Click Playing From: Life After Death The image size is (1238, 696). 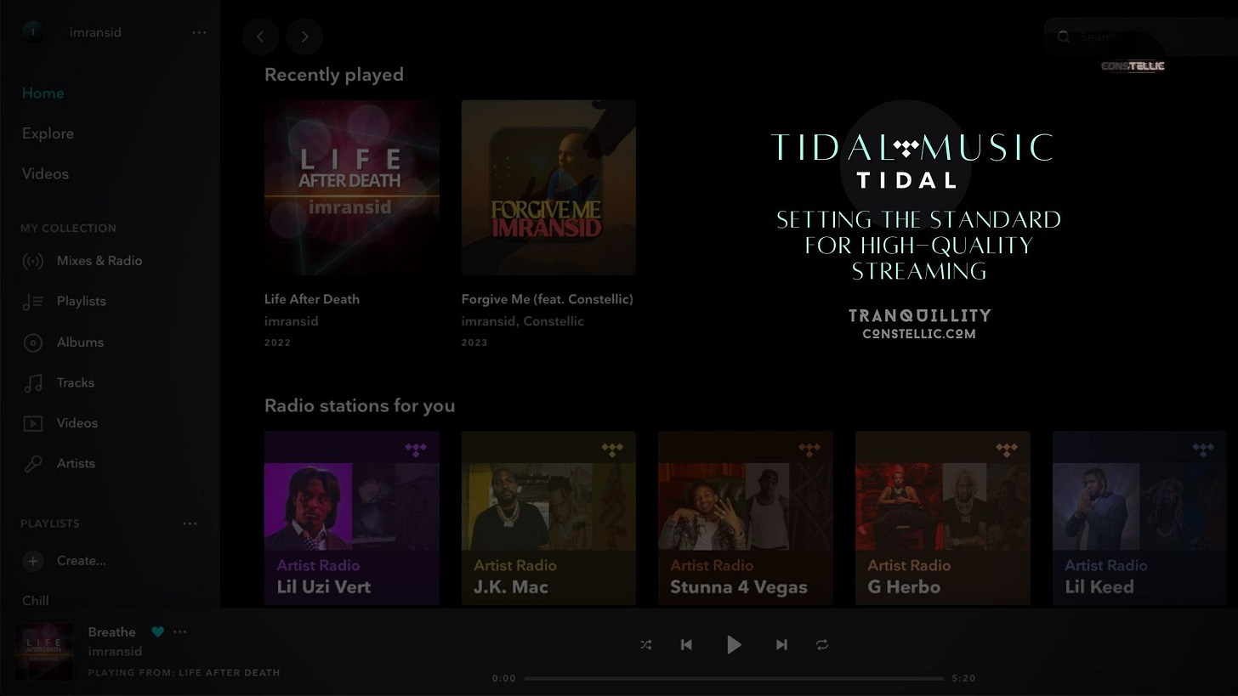(184, 673)
